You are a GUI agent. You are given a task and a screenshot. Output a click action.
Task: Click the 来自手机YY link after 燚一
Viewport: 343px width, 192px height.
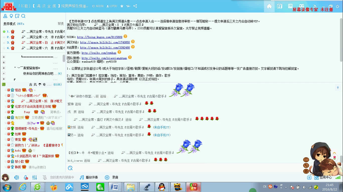tap(162, 135)
